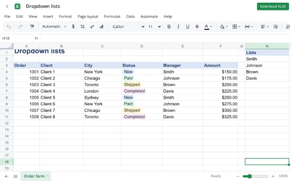The image size is (292, 181).
Task: Zoom in with the plus button
Action: pos(273,176)
